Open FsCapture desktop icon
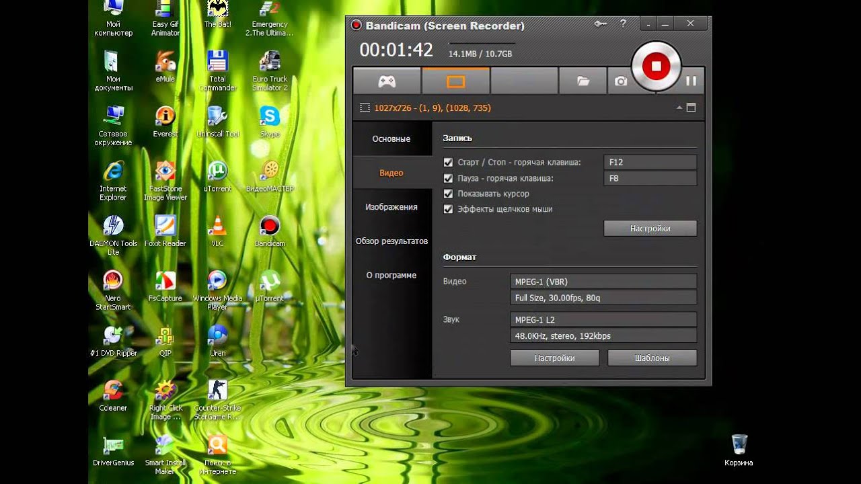 click(x=165, y=286)
